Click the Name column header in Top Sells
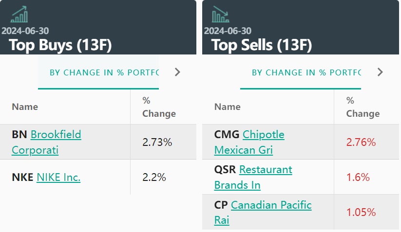Viewport: 401px width, 232px height. [x=228, y=107]
